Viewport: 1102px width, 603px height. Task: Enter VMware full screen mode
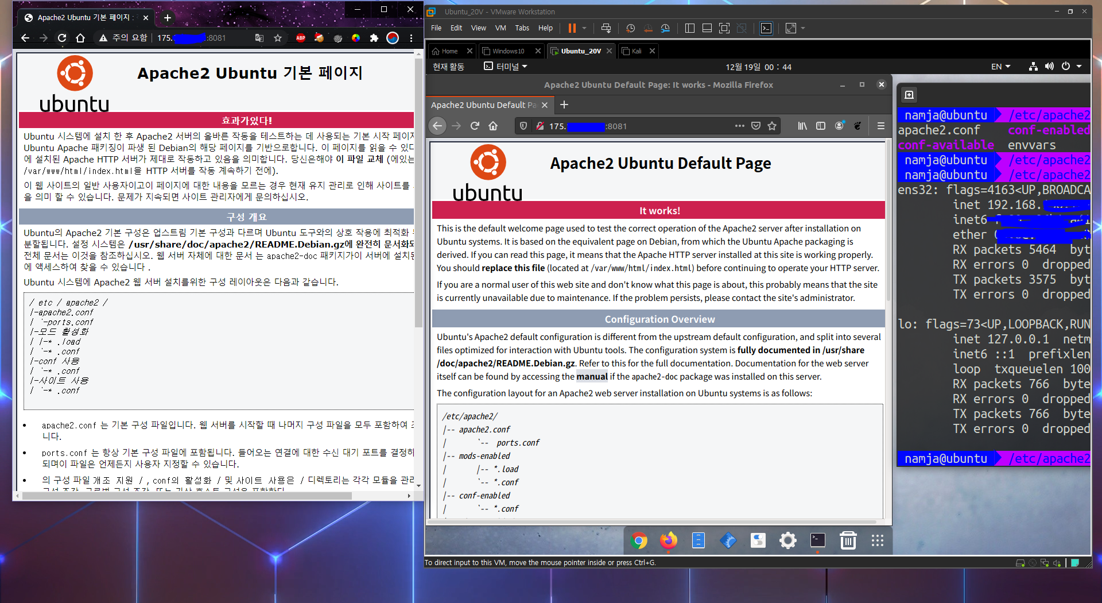pyautogui.click(x=724, y=28)
